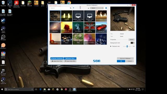Open Microsoft Edge from the taskbar
This screenshot has height=94, width=167.
pos(40,89)
